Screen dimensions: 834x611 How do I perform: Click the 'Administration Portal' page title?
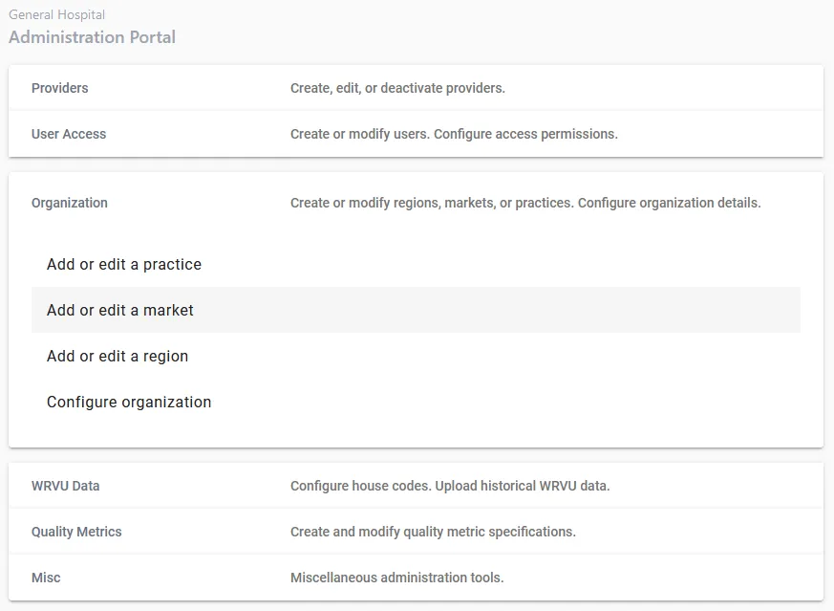click(92, 37)
